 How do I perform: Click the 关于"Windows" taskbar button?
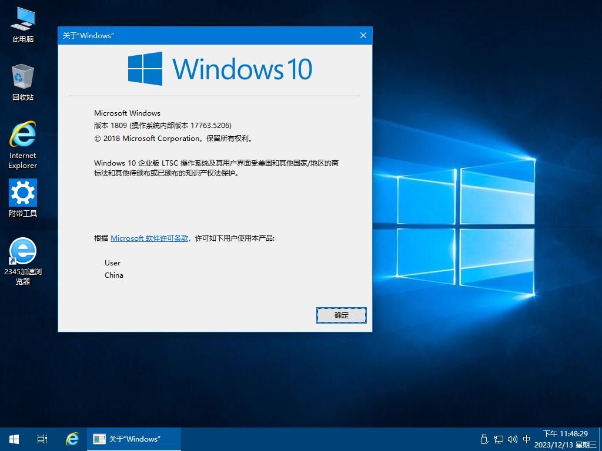coord(134,439)
